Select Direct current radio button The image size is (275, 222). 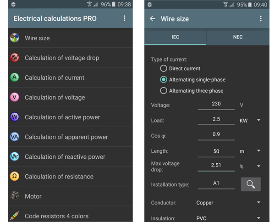164,68
